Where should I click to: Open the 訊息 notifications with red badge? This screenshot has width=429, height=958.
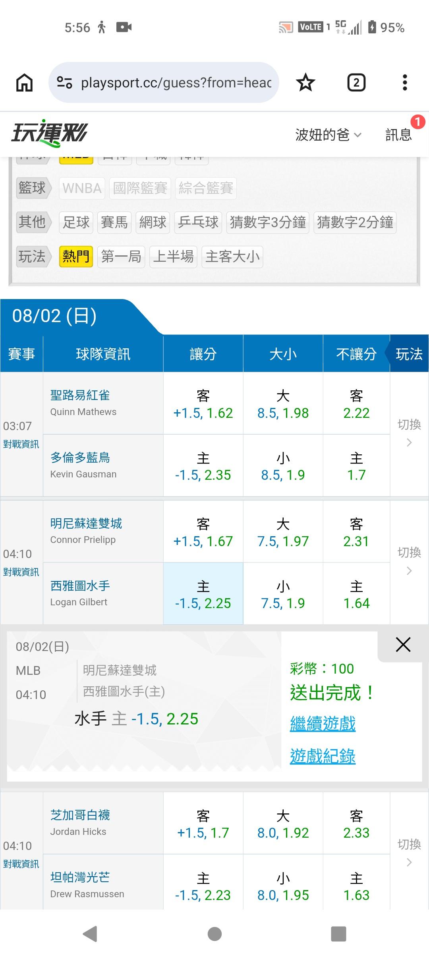click(x=398, y=135)
